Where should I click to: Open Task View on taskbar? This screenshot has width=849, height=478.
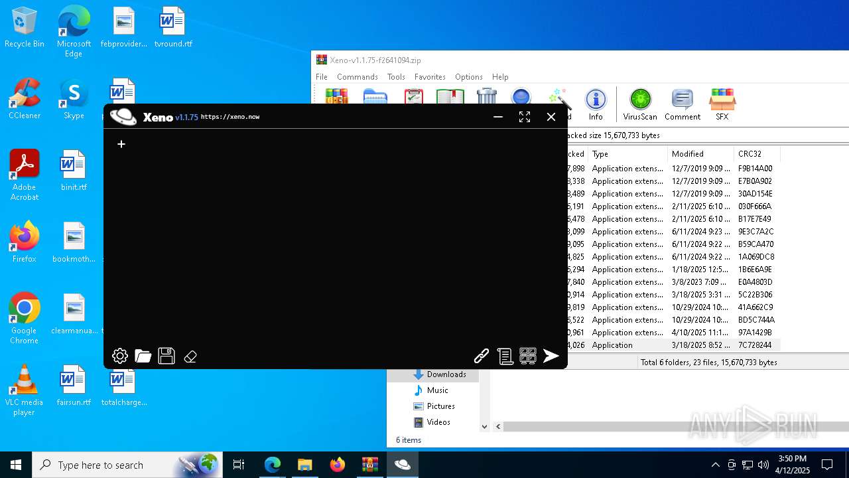coord(239,465)
